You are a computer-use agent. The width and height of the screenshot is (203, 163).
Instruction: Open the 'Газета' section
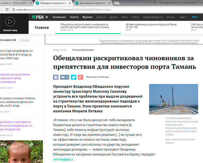(x=74, y=17)
